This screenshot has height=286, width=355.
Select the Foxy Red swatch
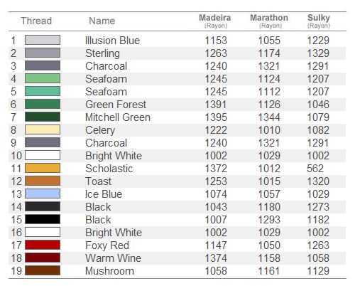pos(43,245)
